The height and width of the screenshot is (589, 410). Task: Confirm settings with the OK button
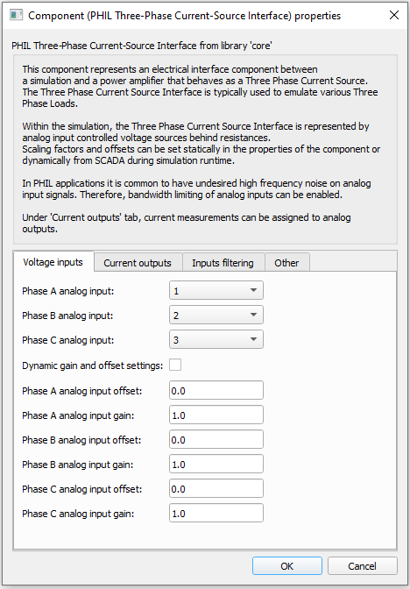coord(287,565)
